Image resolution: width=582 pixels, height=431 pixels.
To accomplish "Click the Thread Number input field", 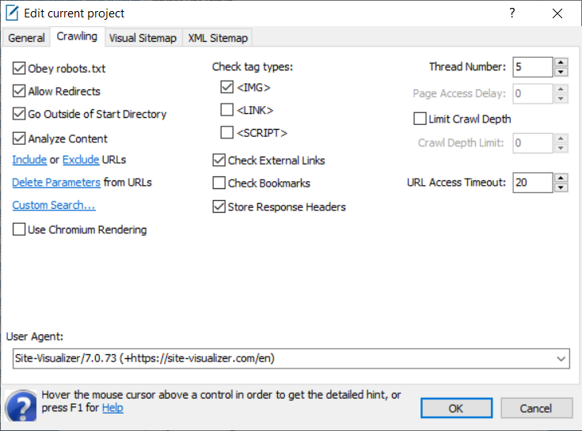I will point(531,67).
